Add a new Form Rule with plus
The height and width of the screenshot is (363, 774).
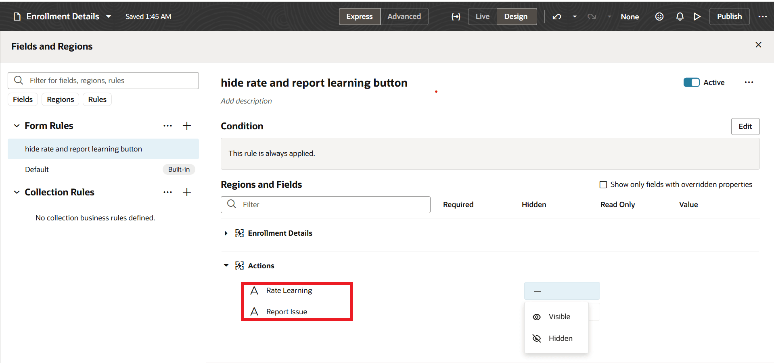187,126
